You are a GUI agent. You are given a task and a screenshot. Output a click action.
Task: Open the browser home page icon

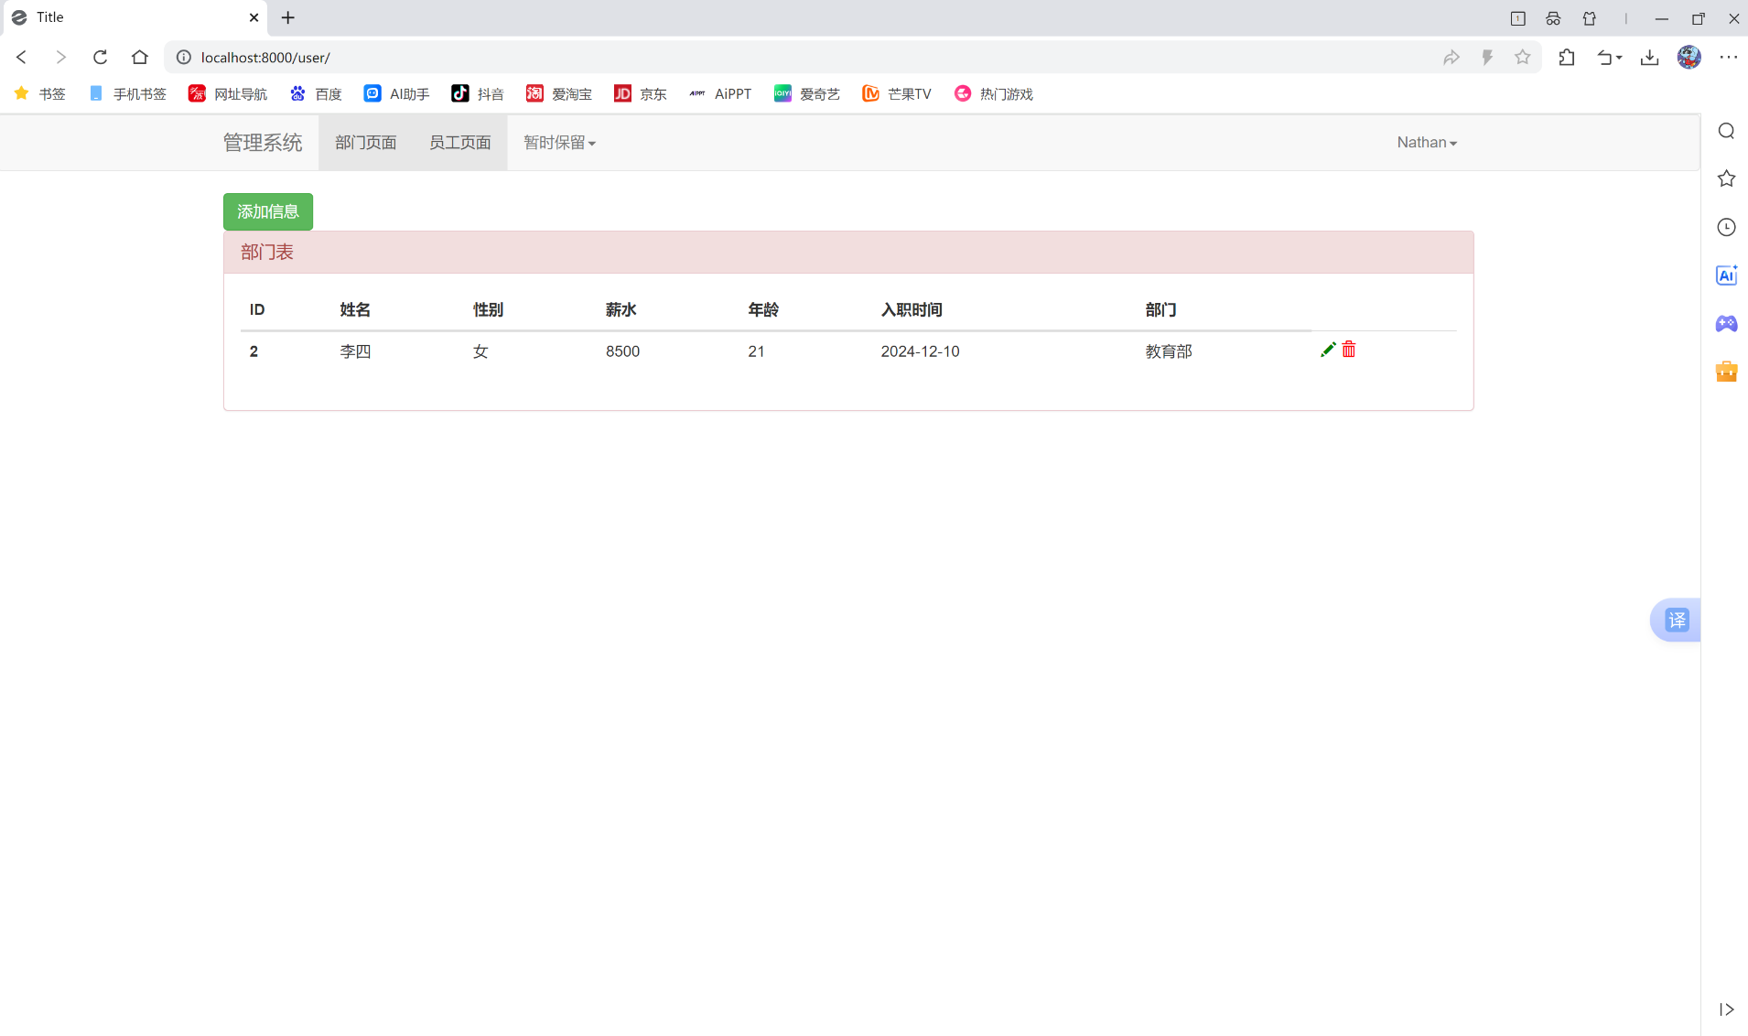pyautogui.click(x=139, y=57)
